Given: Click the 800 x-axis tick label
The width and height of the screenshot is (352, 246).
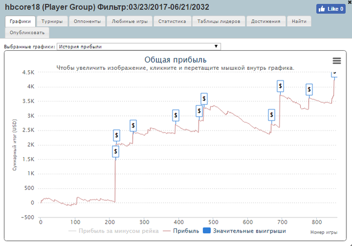Looking at the screenshot, I should tap(317, 222).
